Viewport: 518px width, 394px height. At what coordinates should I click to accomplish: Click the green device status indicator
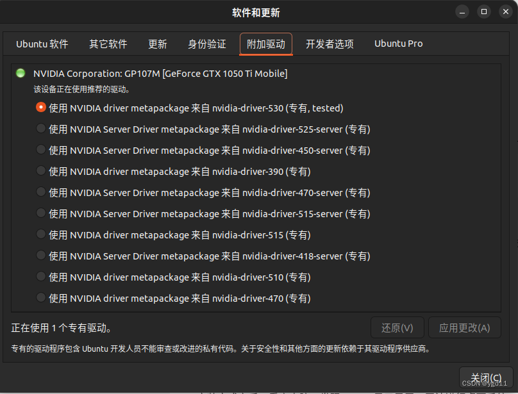pyautogui.click(x=21, y=73)
